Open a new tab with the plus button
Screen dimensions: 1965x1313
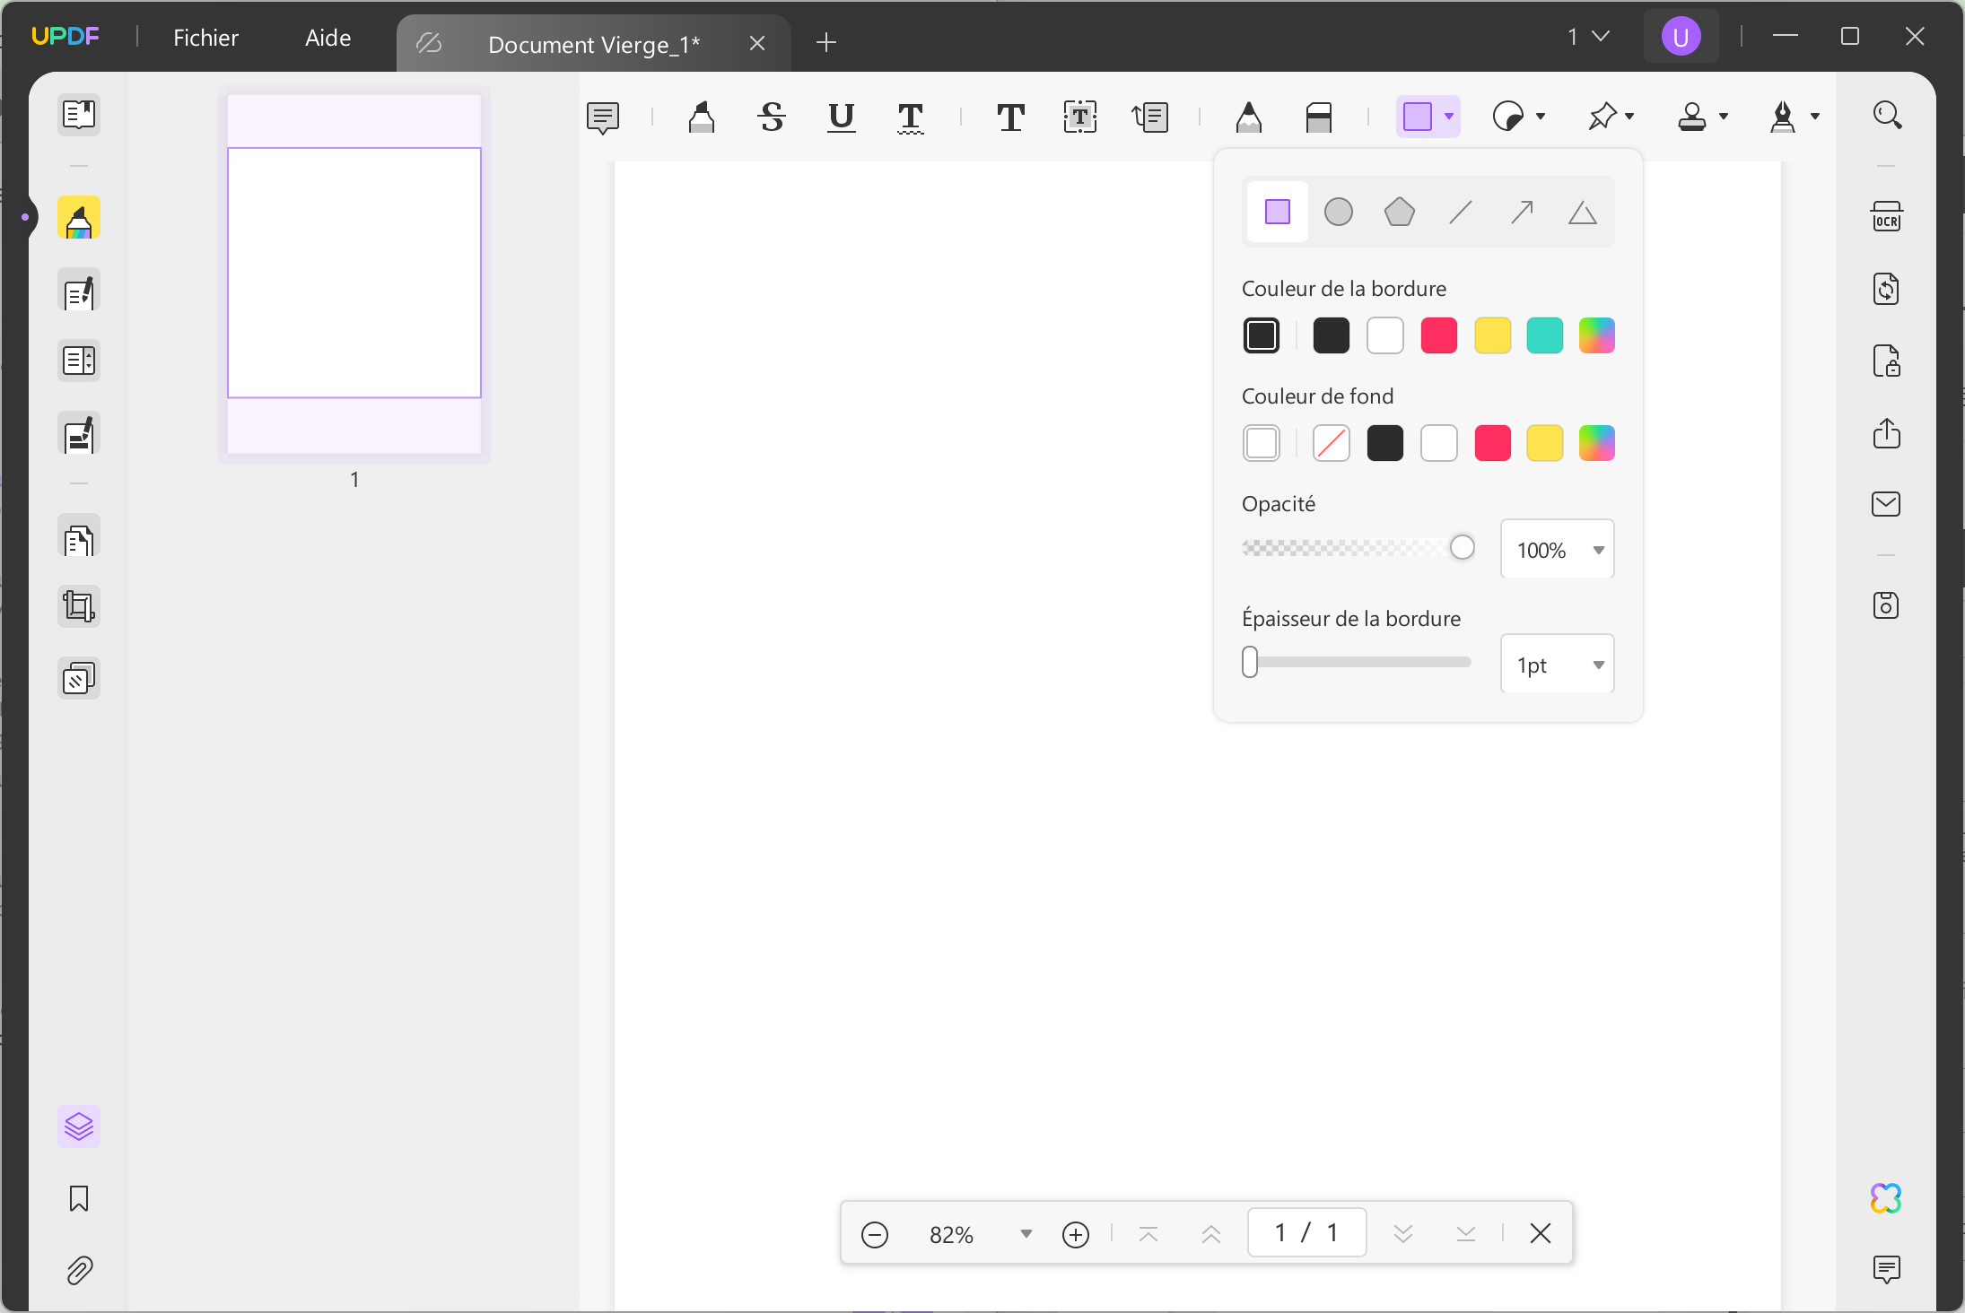[x=825, y=42]
